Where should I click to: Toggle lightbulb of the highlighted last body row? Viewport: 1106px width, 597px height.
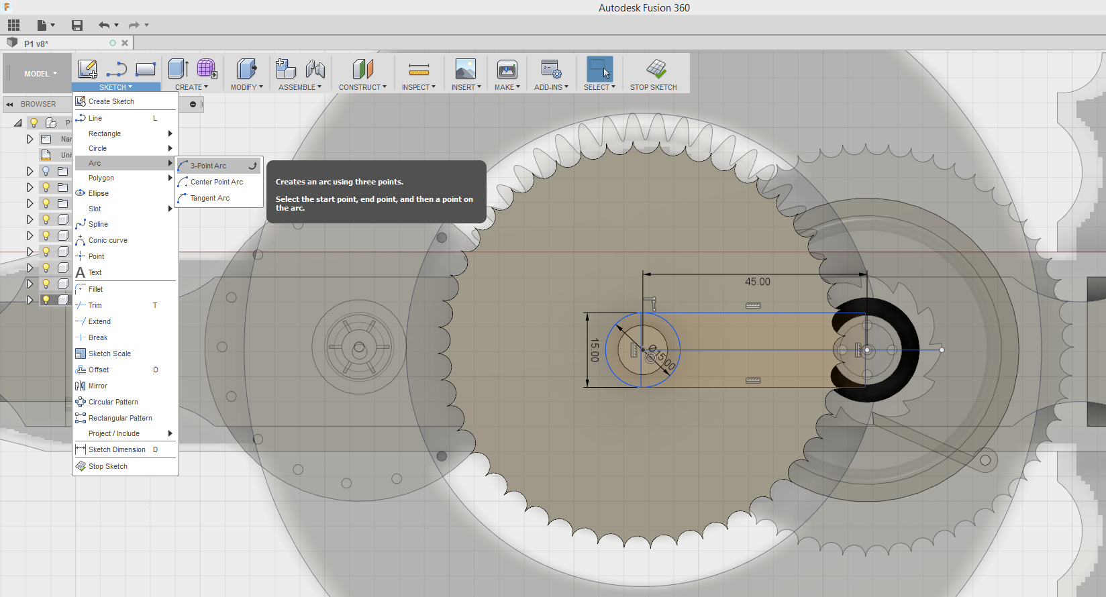coord(46,300)
